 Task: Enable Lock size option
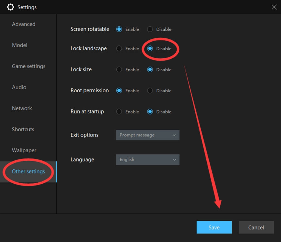click(119, 69)
